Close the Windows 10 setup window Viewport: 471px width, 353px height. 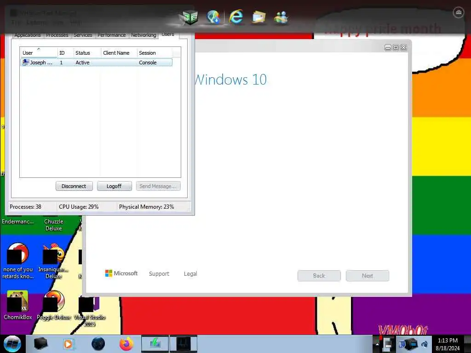click(x=404, y=48)
